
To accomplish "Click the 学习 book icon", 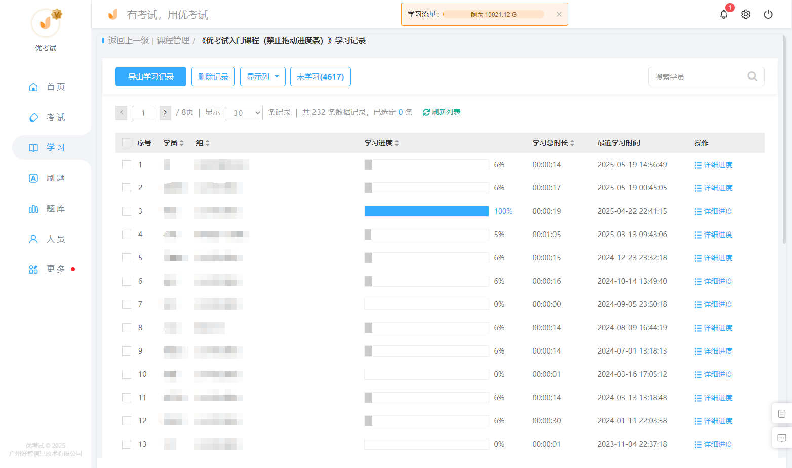I will point(33,147).
